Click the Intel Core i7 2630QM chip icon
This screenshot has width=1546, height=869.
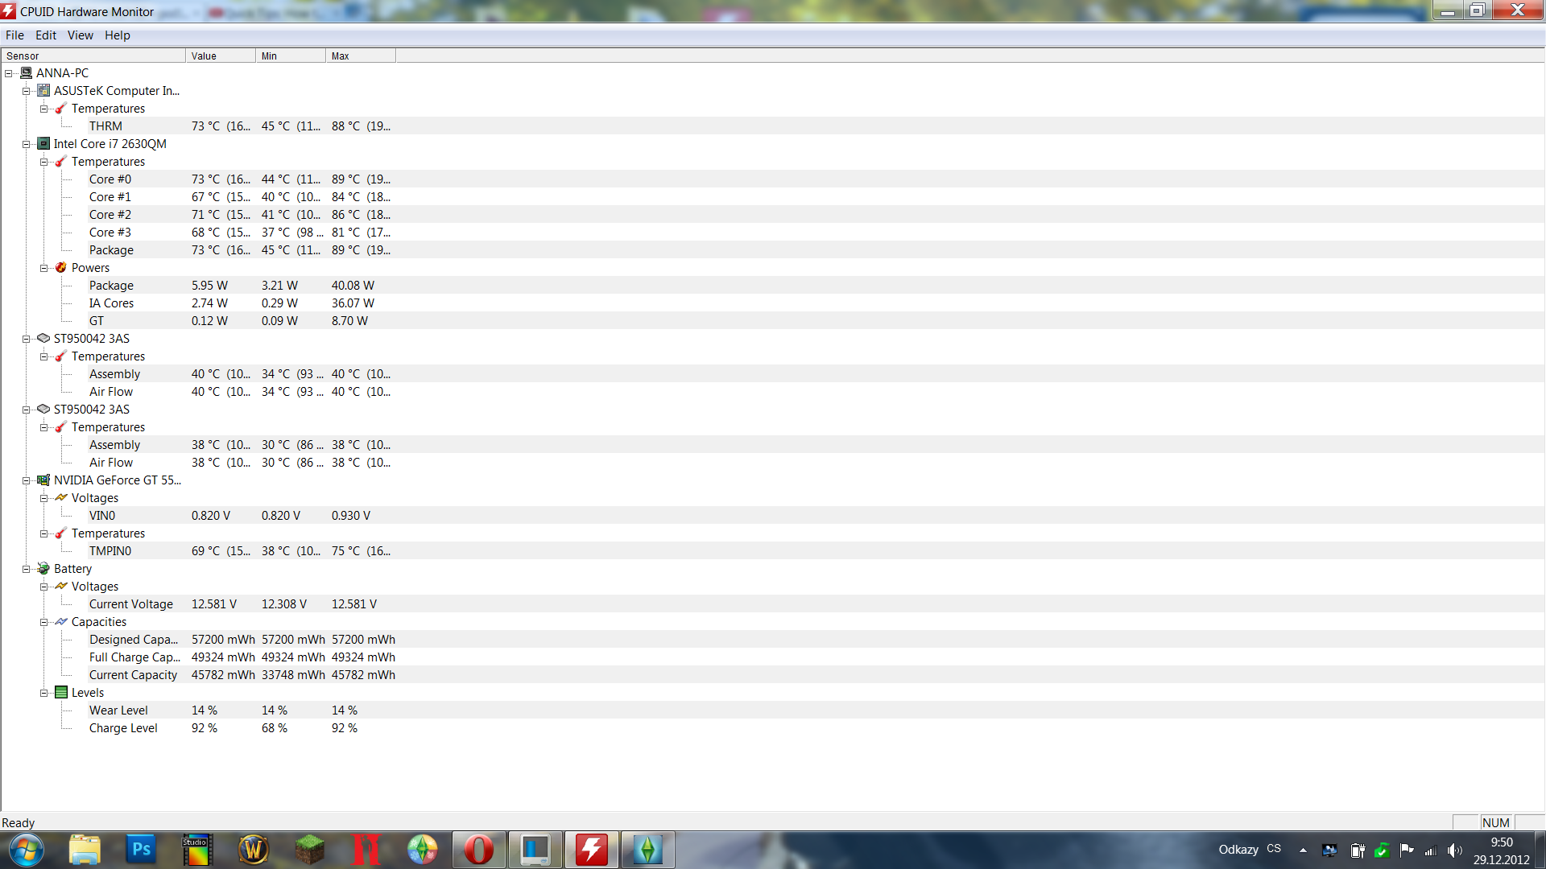click(x=43, y=144)
